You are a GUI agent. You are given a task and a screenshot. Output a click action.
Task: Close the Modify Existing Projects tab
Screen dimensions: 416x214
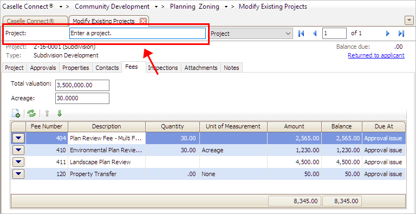pyautogui.click(x=143, y=21)
